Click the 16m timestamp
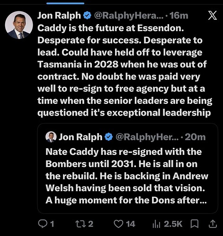The image size is (223, 236). (179, 16)
